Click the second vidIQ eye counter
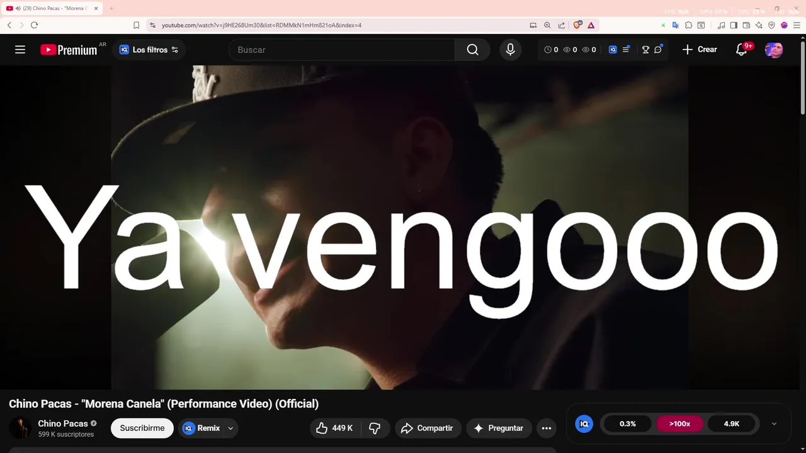This screenshot has height=453, width=806. [589, 50]
